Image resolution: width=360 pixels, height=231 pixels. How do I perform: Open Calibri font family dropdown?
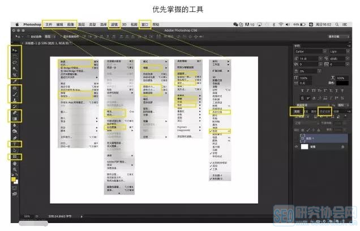311,52
